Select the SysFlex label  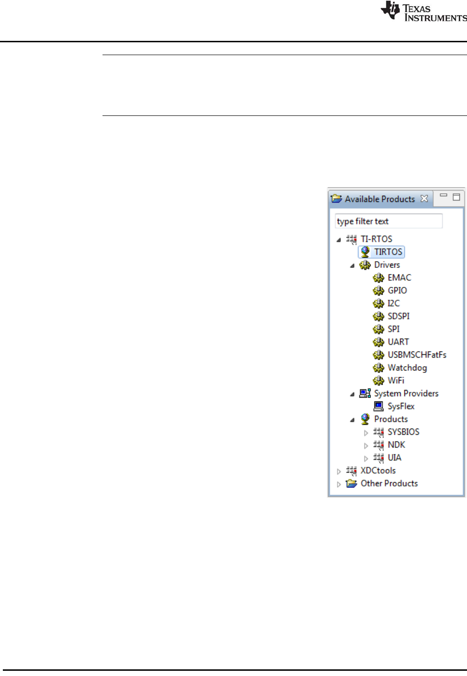coord(401,406)
